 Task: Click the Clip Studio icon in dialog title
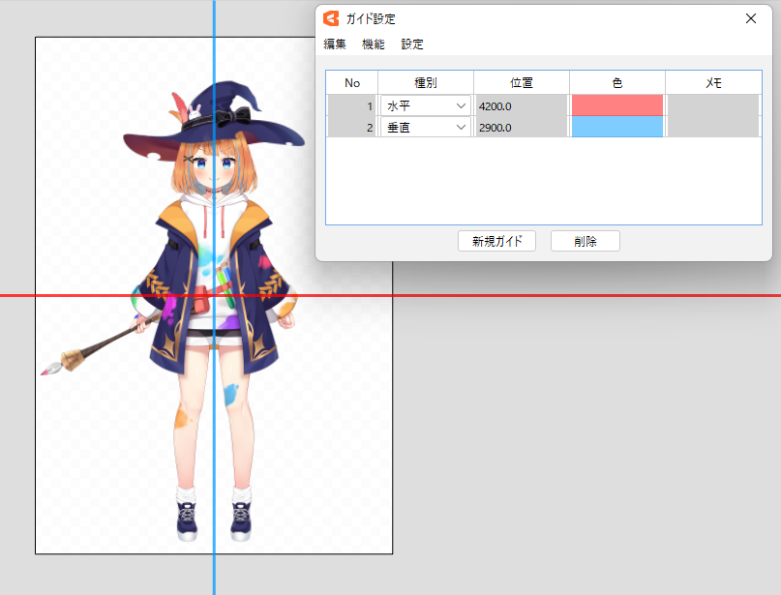(x=331, y=18)
